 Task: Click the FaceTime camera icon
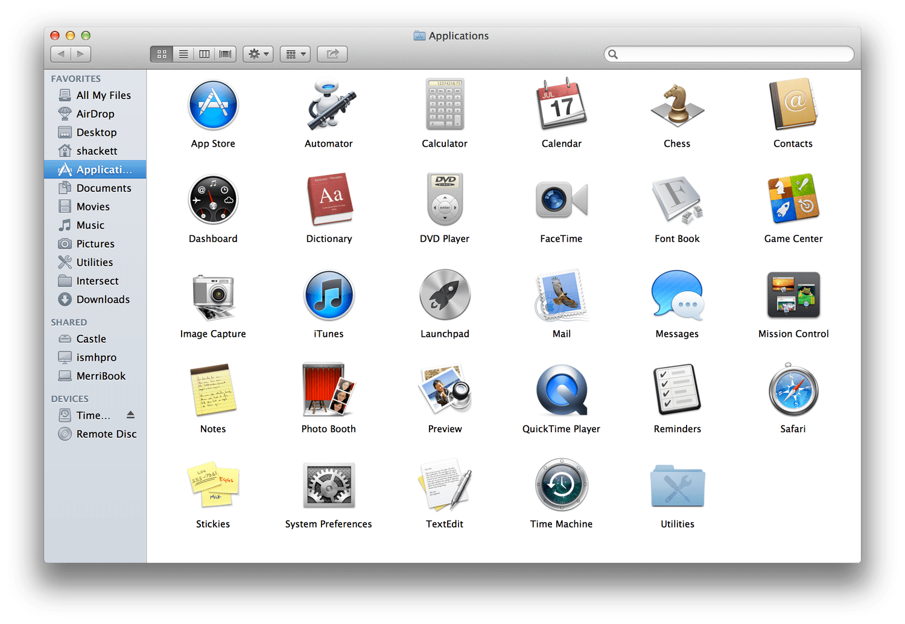point(562,200)
